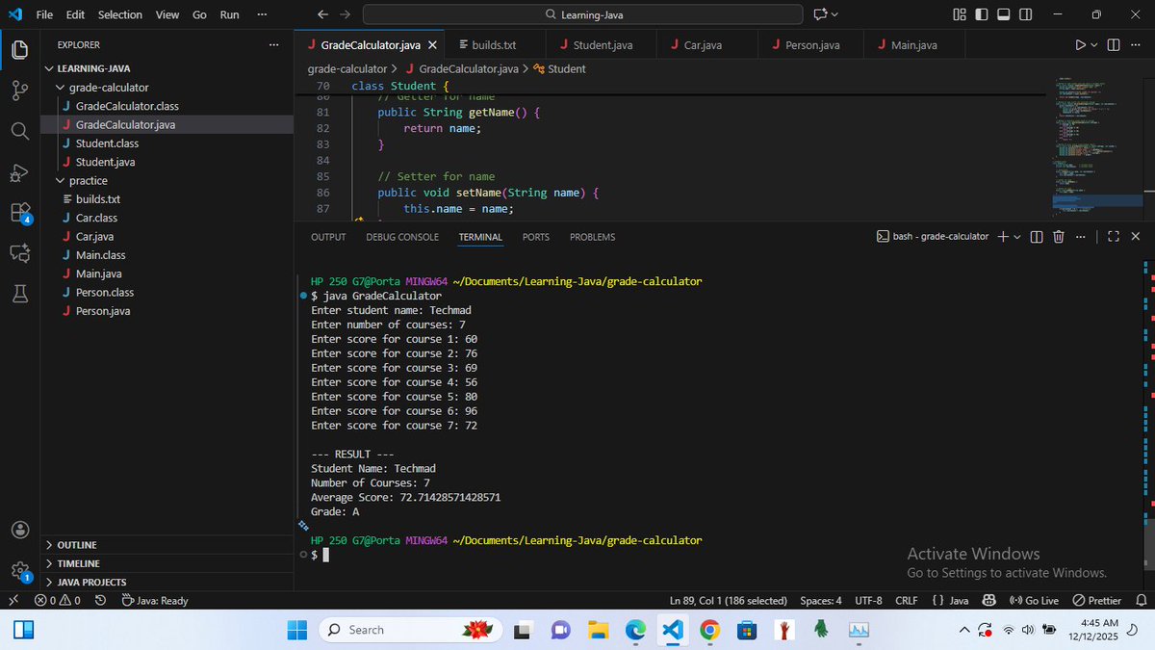Screen dimensions: 1155x650
Task: Click grade-calculator in the breadcrumb
Action: click(x=347, y=68)
